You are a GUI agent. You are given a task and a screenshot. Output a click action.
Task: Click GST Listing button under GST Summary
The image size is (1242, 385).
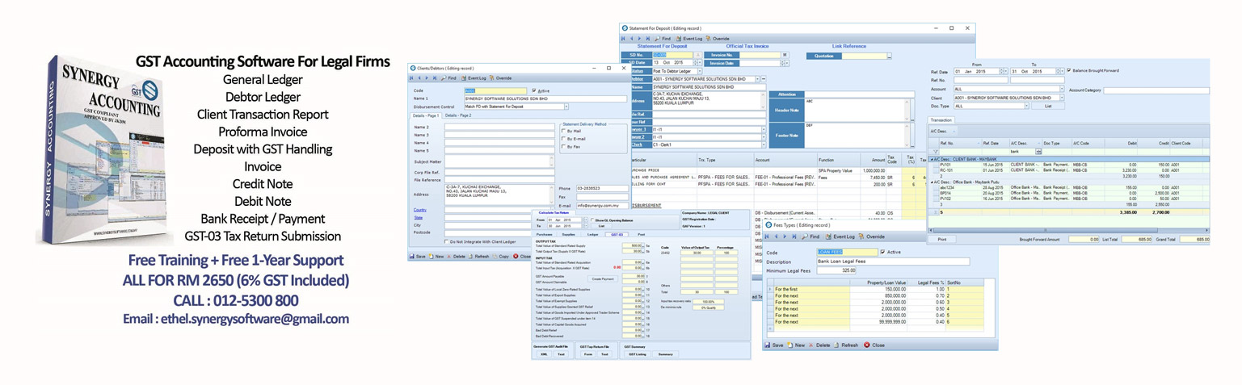click(638, 354)
